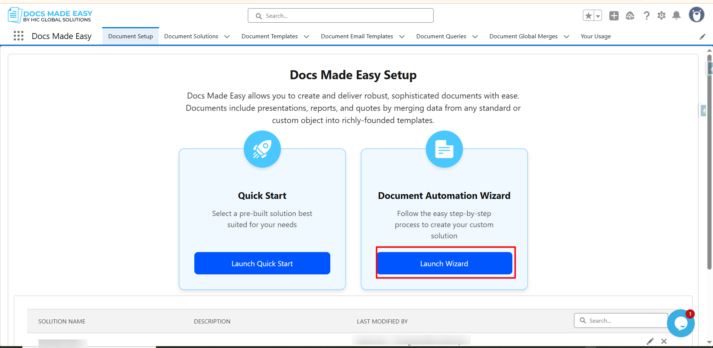Click the Launch Quick Start button
713x348 pixels.
click(x=262, y=263)
